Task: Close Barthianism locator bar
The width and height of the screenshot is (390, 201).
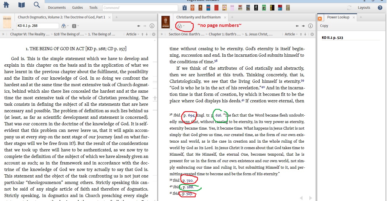Action: 312,34
